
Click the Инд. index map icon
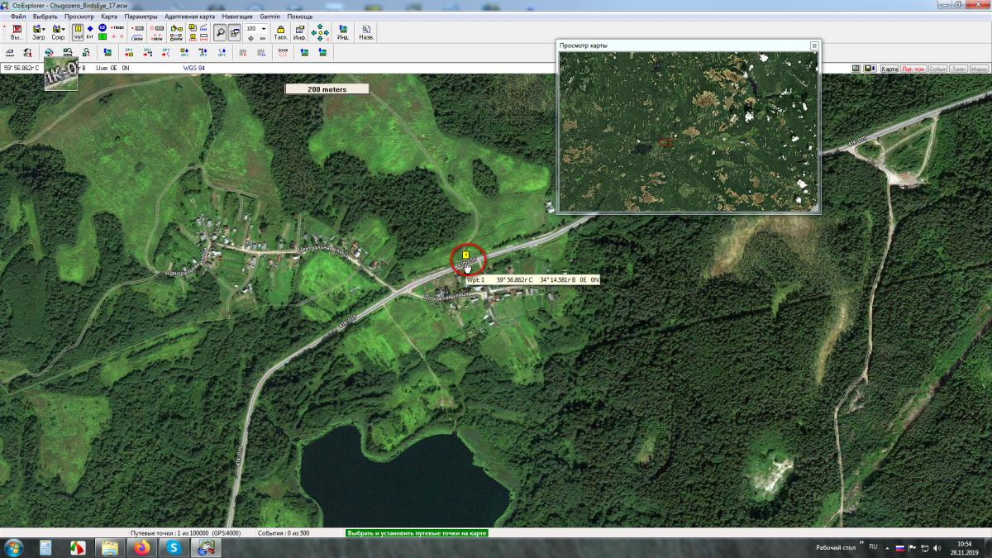tap(342, 33)
